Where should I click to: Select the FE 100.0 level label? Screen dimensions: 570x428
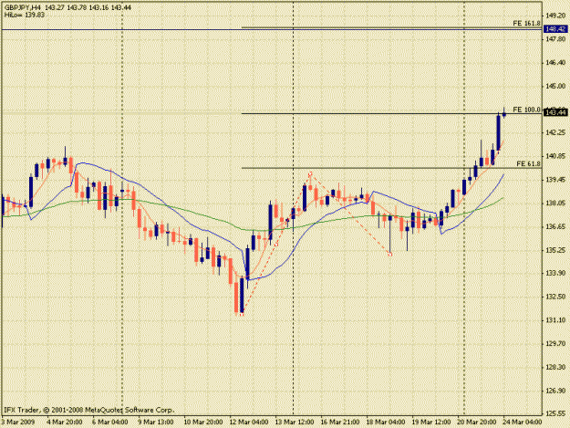(527, 110)
